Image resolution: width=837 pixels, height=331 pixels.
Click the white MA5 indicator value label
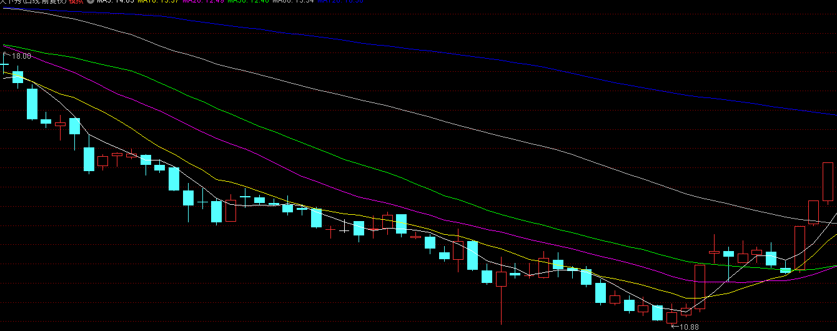(115, 1)
